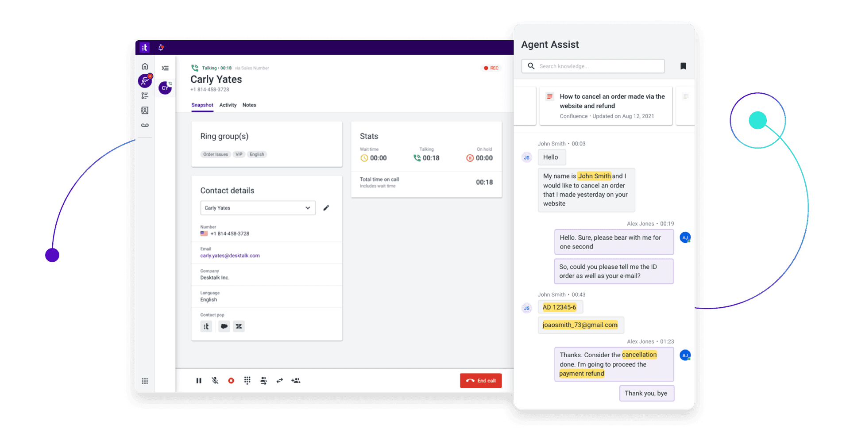Image resolution: width=850 pixels, height=432 pixels.
Task: Open the Home icon in sidebar
Action: (145, 66)
